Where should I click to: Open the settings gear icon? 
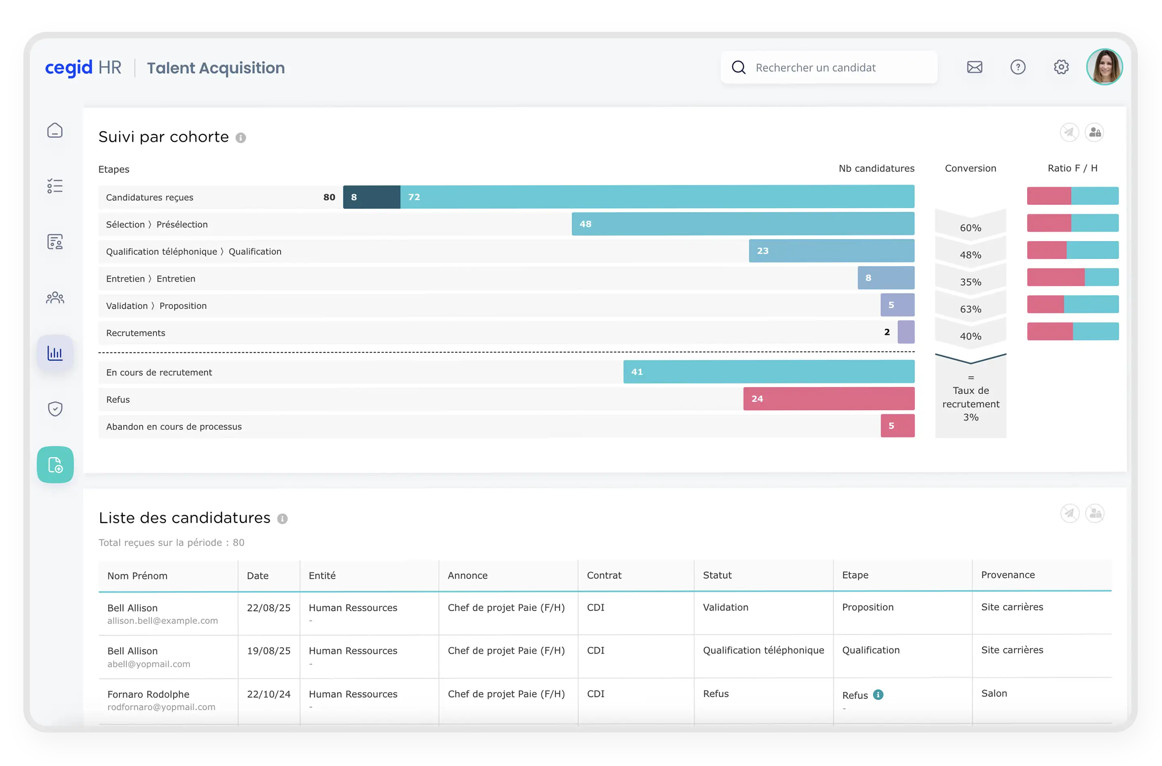[x=1061, y=67]
